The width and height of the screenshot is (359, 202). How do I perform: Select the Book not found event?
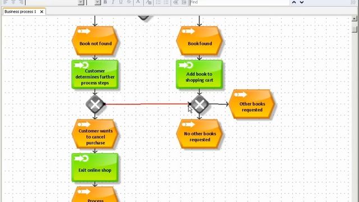95,41
